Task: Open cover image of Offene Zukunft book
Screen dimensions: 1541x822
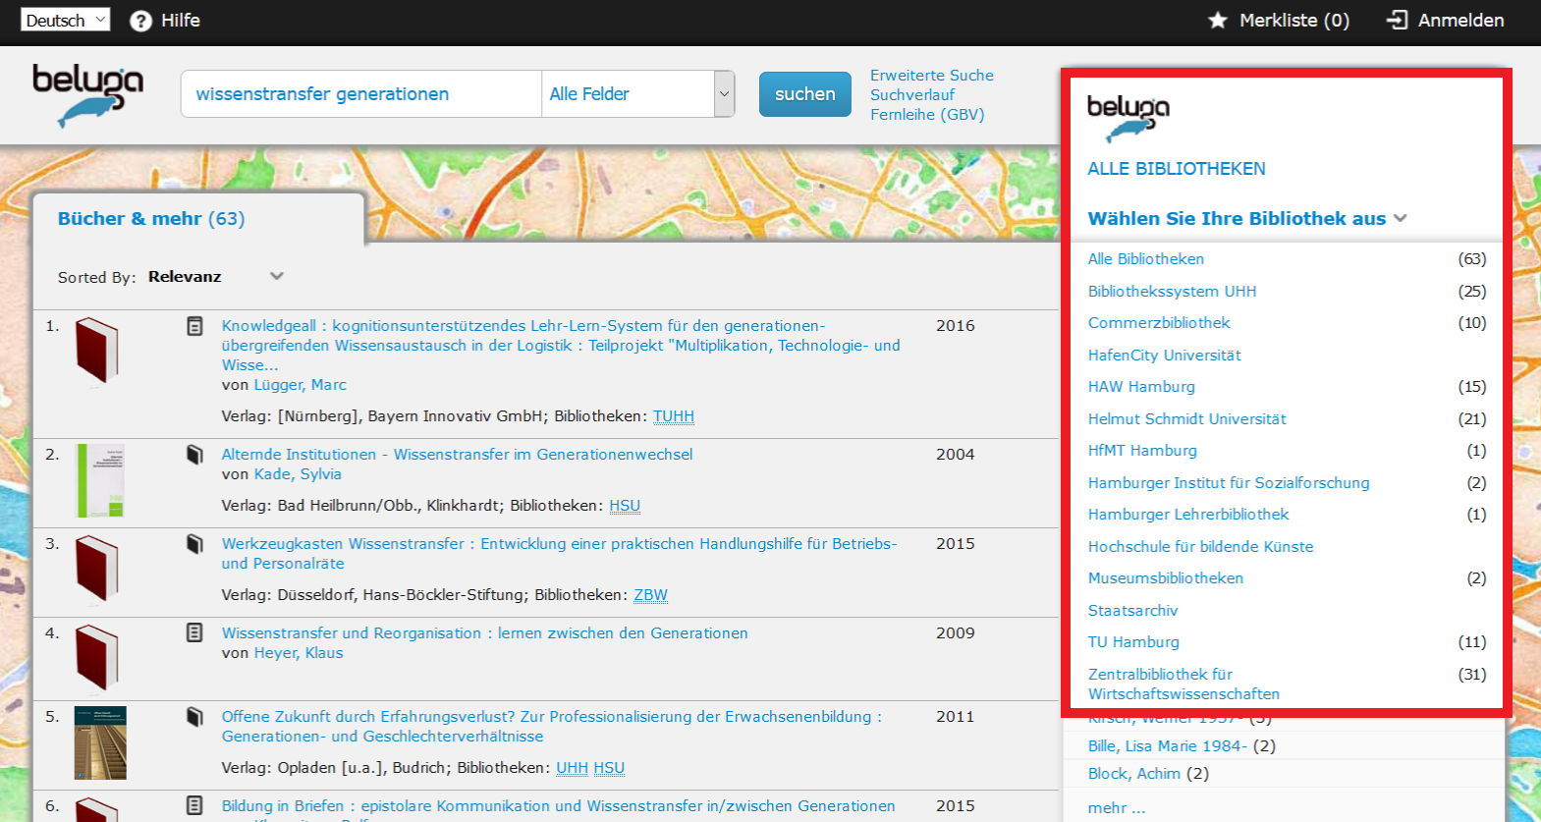Action: 100,742
